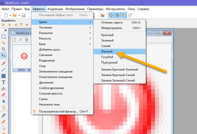Choose Желтый color effect
Viewport: 197px width, 134px height.
click(120, 51)
